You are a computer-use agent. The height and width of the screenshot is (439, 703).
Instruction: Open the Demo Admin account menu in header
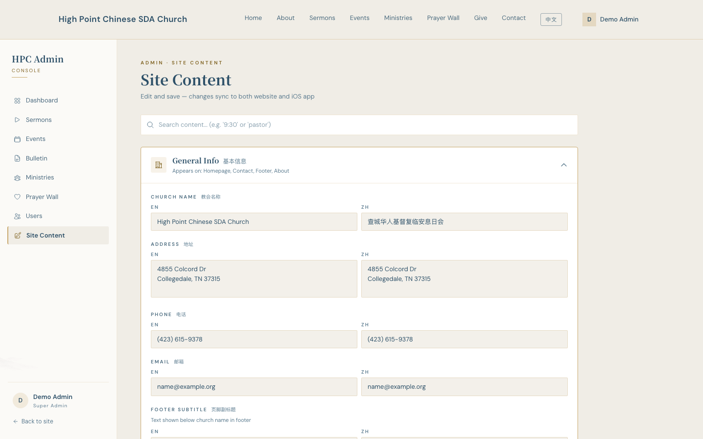[610, 20]
